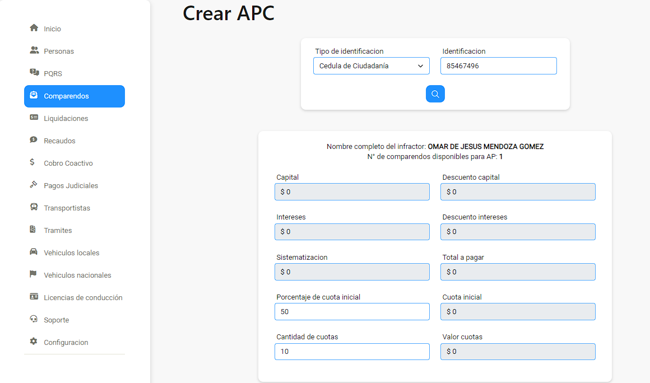Click the bus icon beside Transportistas
Screen dimensions: 650x383
tap(34, 207)
